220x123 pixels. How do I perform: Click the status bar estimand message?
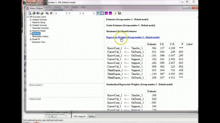pyautogui.click(x=43, y=120)
